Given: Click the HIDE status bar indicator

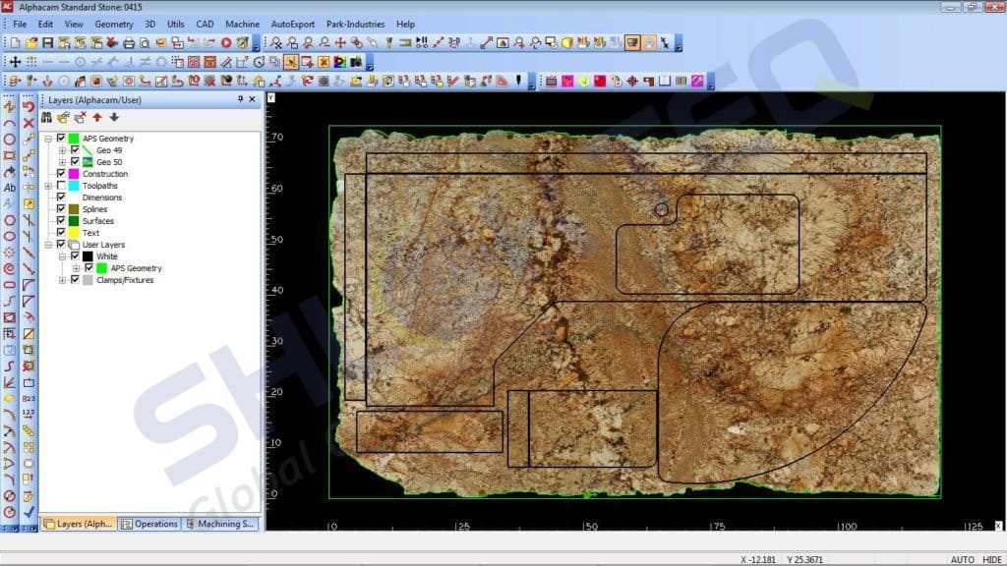Looking at the screenshot, I should [x=992, y=559].
